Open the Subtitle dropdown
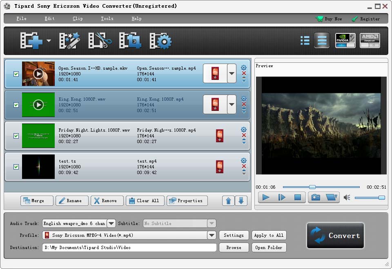Viewport: 392px width, 269px height. click(x=212, y=223)
